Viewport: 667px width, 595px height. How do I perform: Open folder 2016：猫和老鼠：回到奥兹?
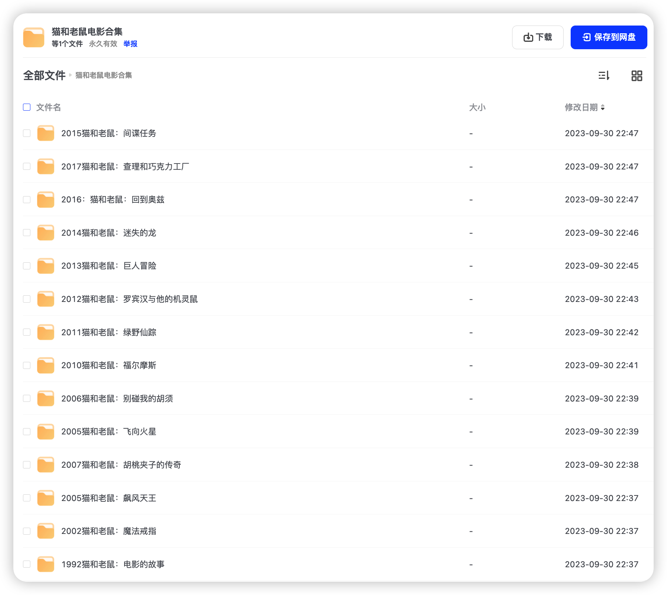113,199
